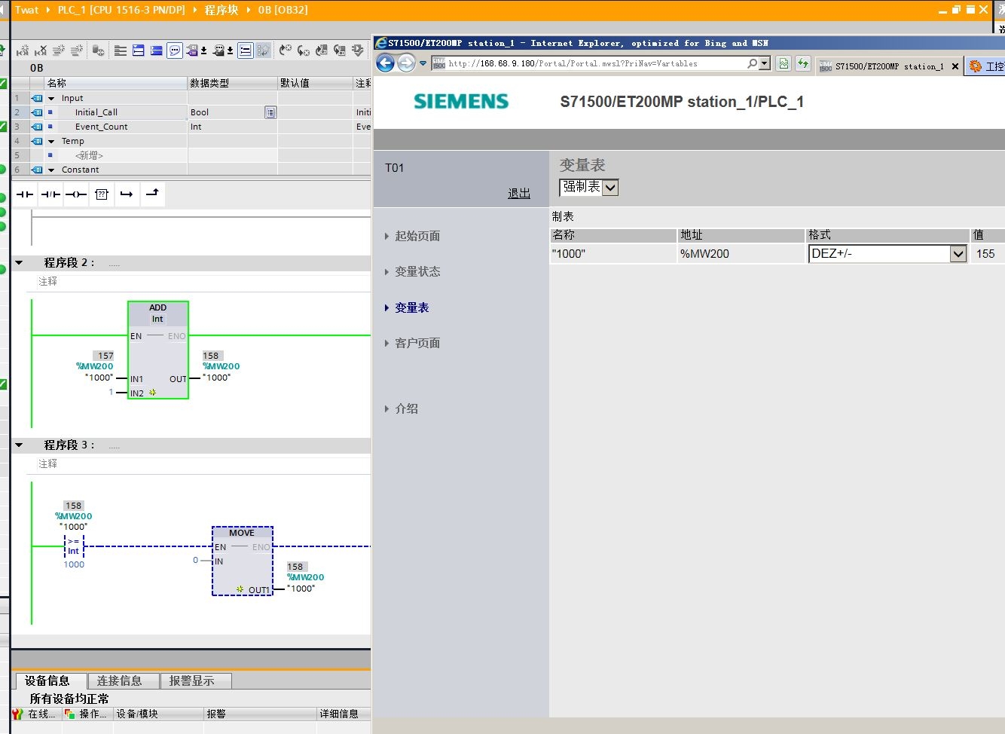Open 起始页面 in web server menu

[x=417, y=236]
